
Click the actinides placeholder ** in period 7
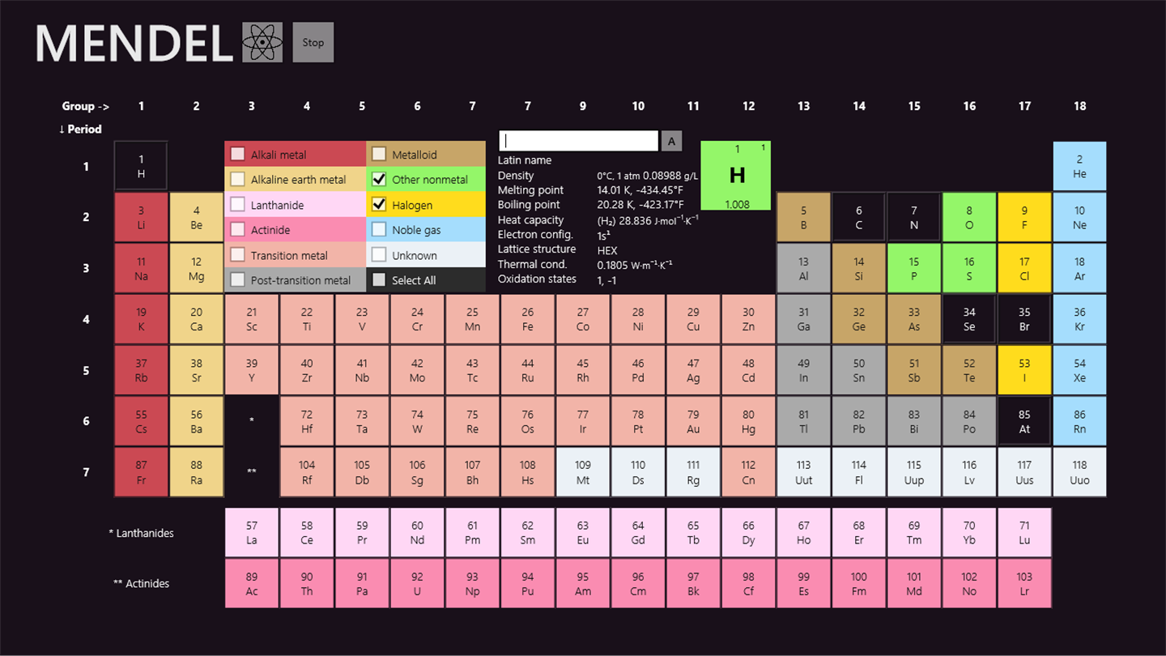click(252, 472)
